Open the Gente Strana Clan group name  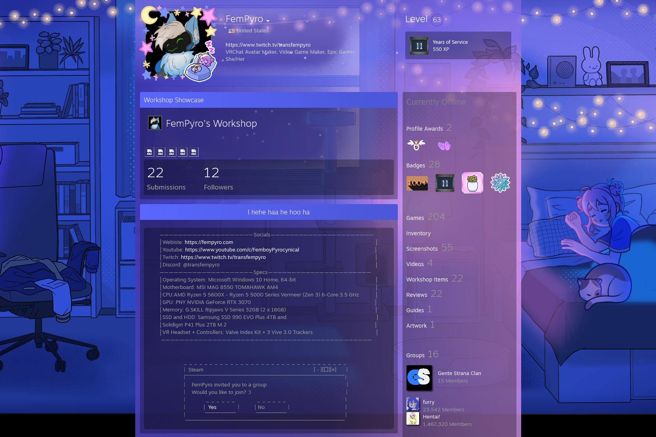459,373
